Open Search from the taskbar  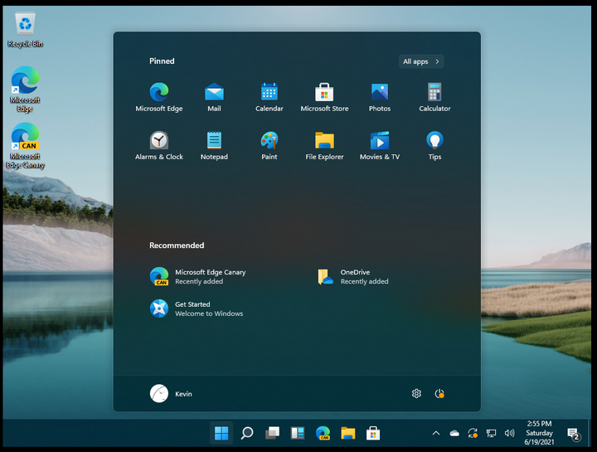pos(247,433)
